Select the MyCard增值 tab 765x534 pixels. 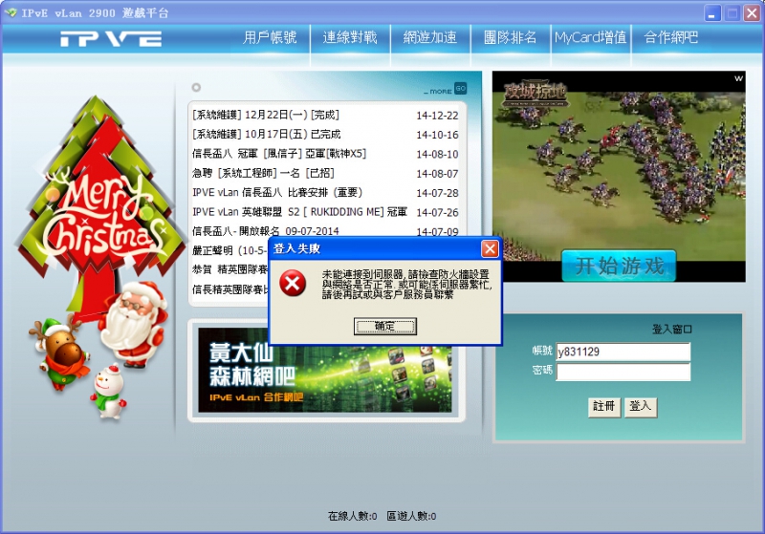pos(590,37)
